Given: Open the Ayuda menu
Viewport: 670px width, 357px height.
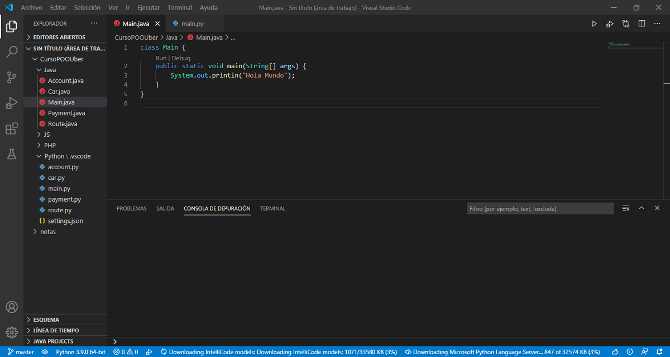Looking at the screenshot, I should (208, 8).
